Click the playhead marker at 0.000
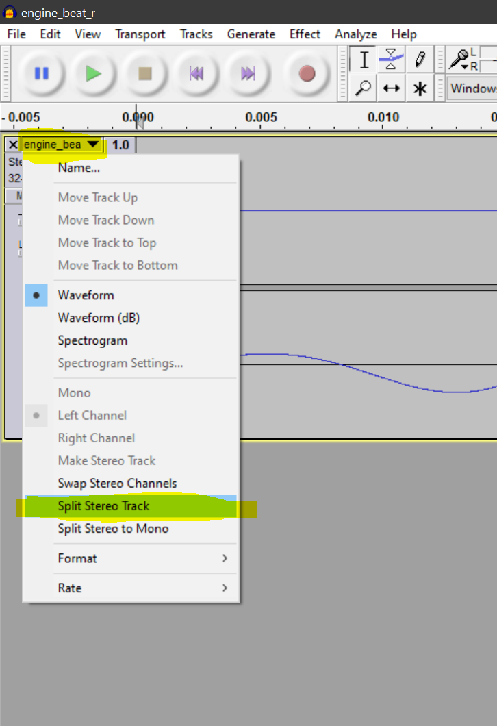Screen dimensions: 497x726 click(x=139, y=122)
